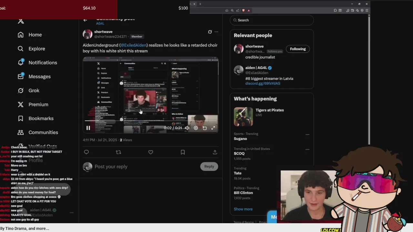413x232 pixels.
Task: Bookmark the post
Action: pyautogui.click(x=183, y=152)
